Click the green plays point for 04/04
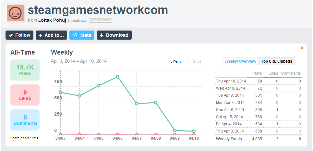This screenshot has height=151, width=313. [x=79, y=96]
